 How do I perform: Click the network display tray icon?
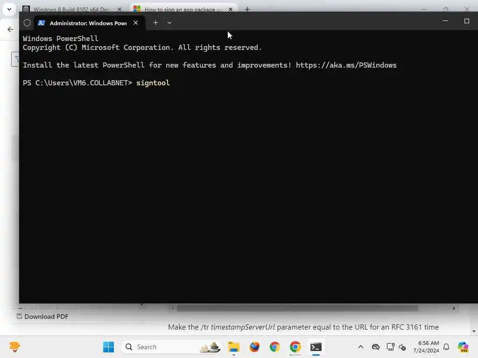[x=391, y=347]
